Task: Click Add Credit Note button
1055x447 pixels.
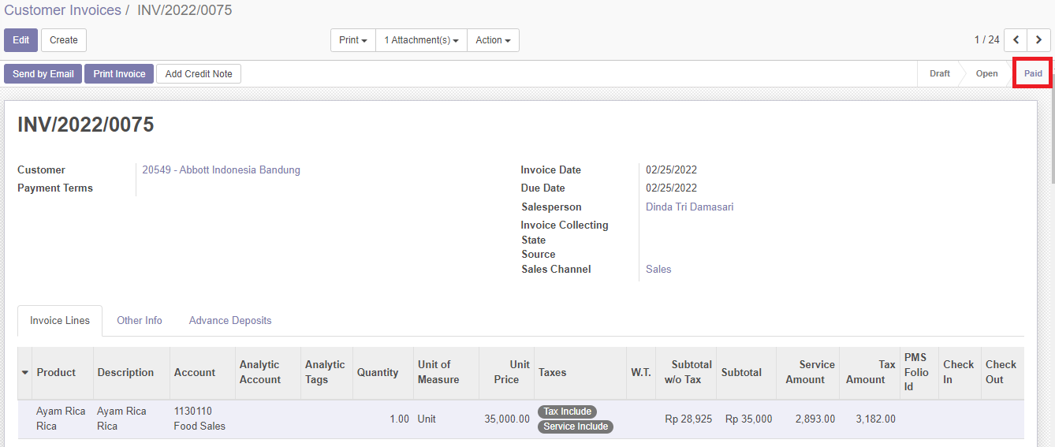Action: click(199, 74)
